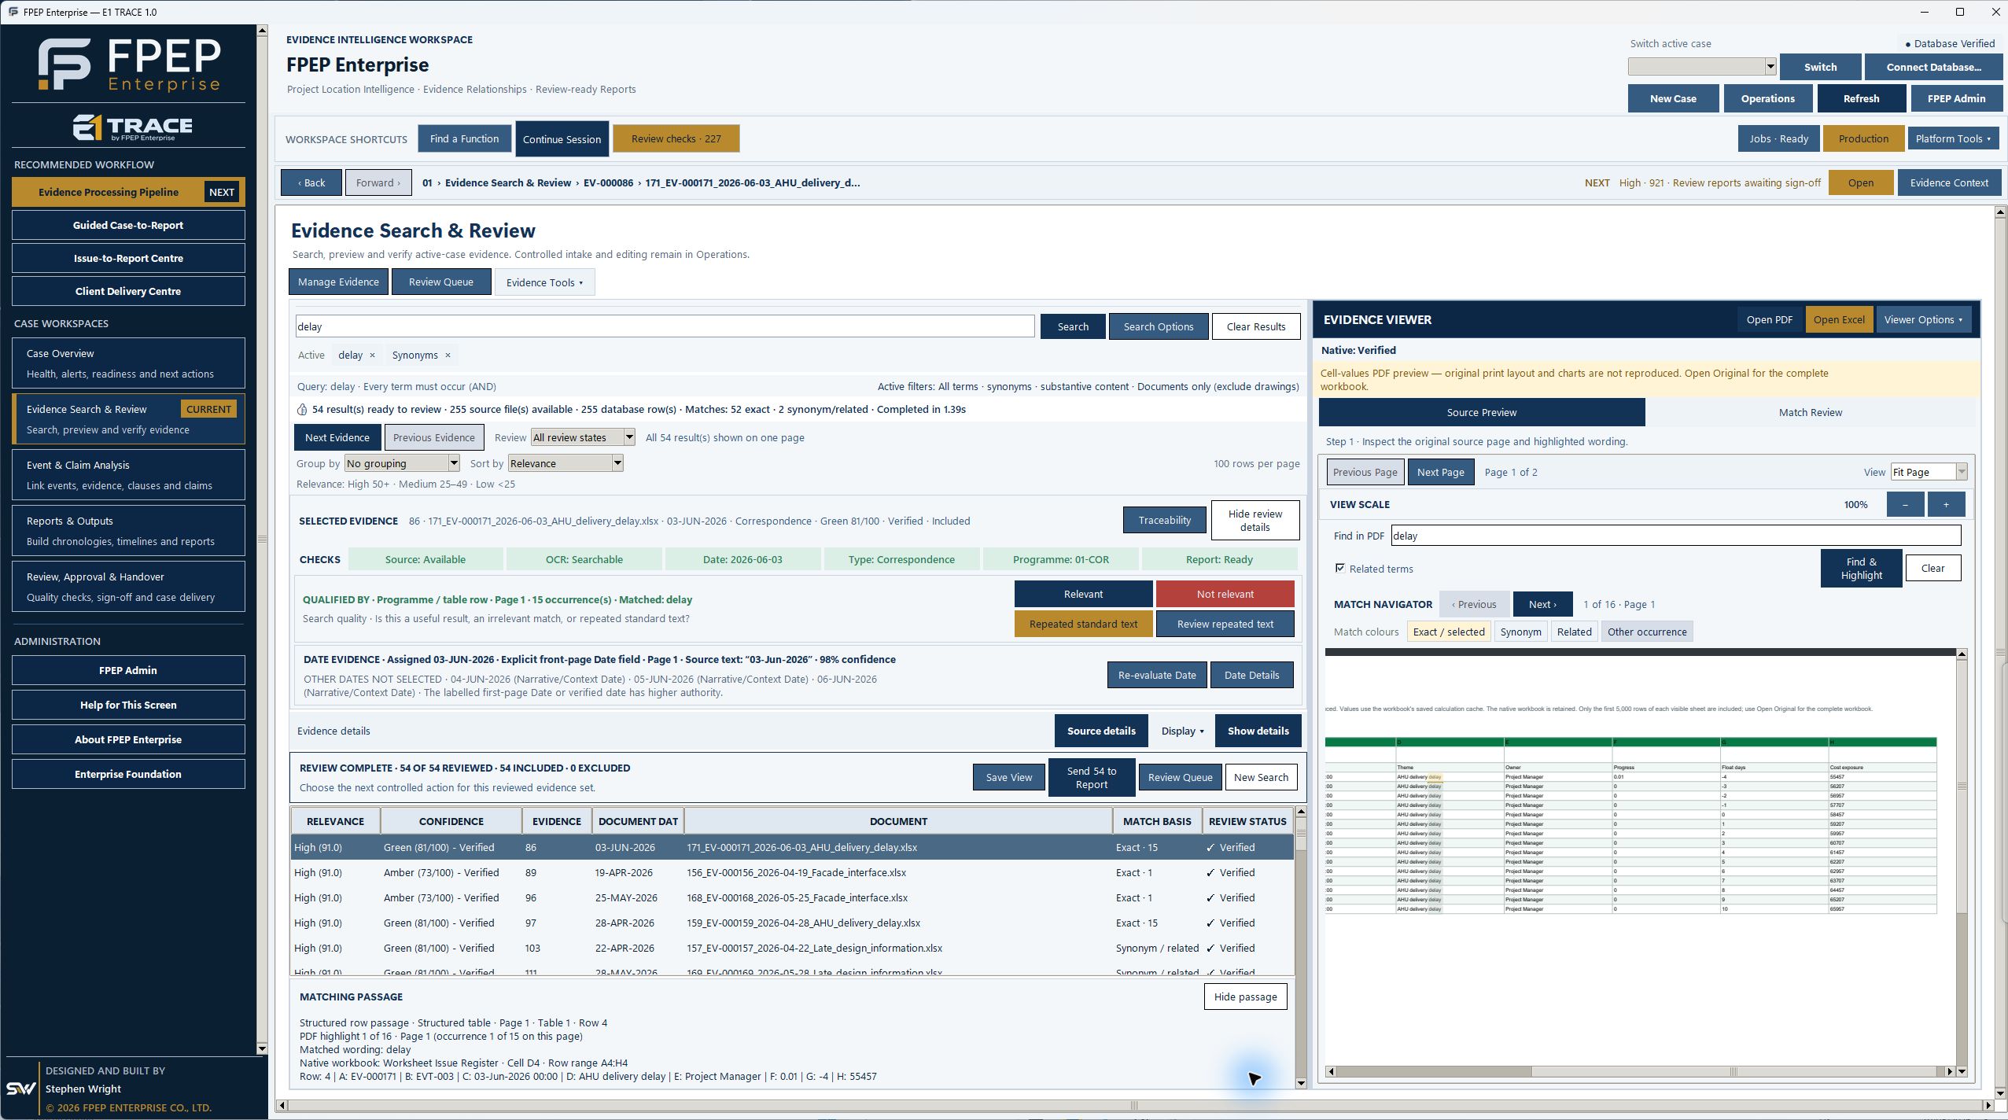Toggle the Related terms checkbox
The image size is (2008, 1120).
click(x=1340, y=568)
